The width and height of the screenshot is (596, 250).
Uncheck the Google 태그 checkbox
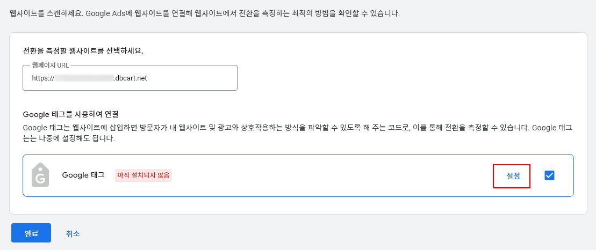549,175
